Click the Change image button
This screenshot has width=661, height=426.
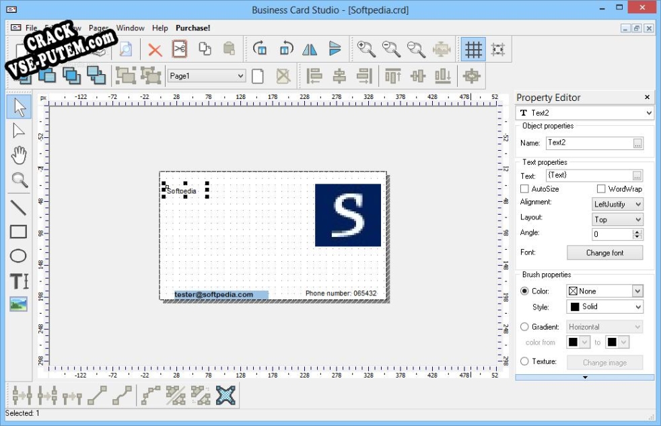click(604, 362)
